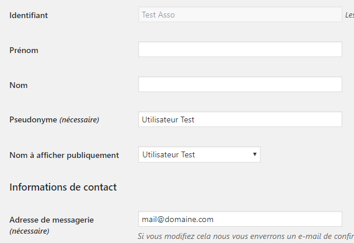Viewport: 354px width, 243px height.
Task: Click into the Nom input box
Action: (x=240, y=84)
